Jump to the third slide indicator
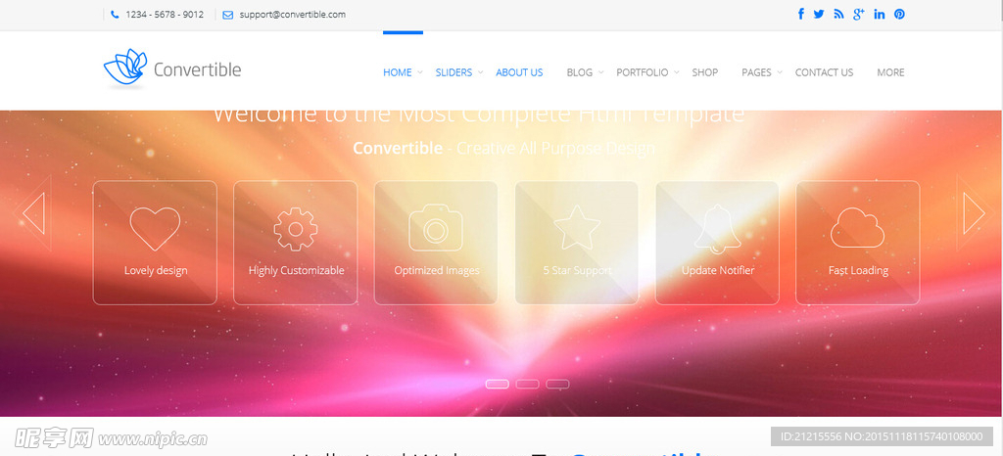 557,384
